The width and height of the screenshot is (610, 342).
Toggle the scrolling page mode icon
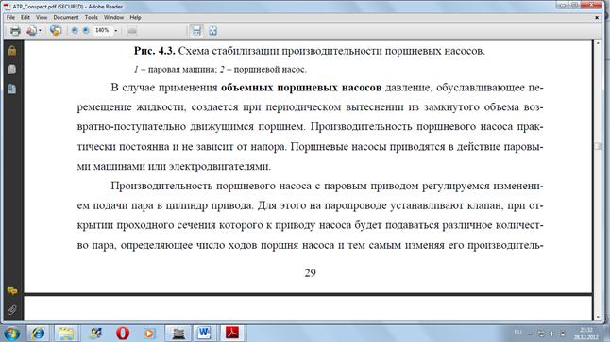(x=196, y=31)
